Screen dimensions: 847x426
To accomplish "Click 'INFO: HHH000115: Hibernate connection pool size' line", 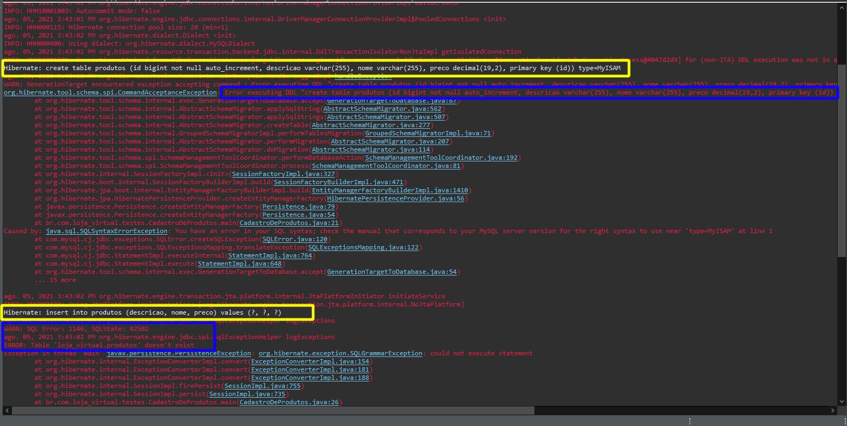I will pos(116,27).
